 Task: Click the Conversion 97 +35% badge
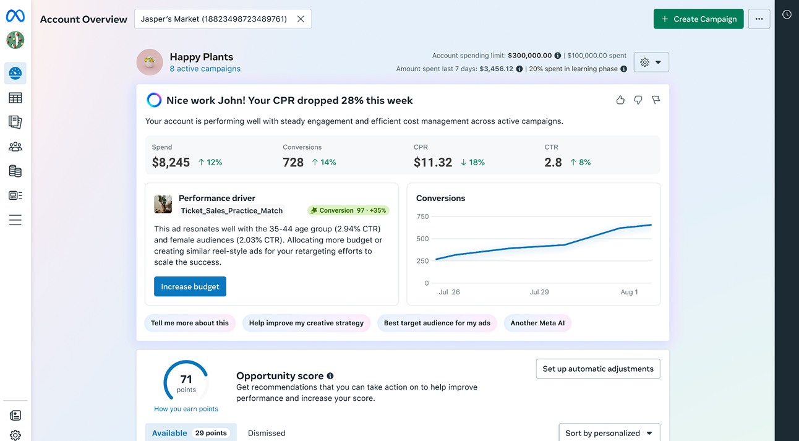(x=348, y=210)
